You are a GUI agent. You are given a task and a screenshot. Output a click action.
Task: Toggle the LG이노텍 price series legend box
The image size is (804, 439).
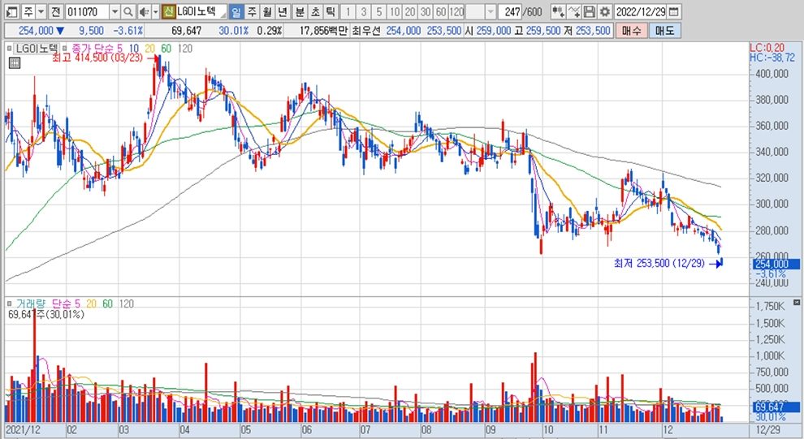point(11,49)
